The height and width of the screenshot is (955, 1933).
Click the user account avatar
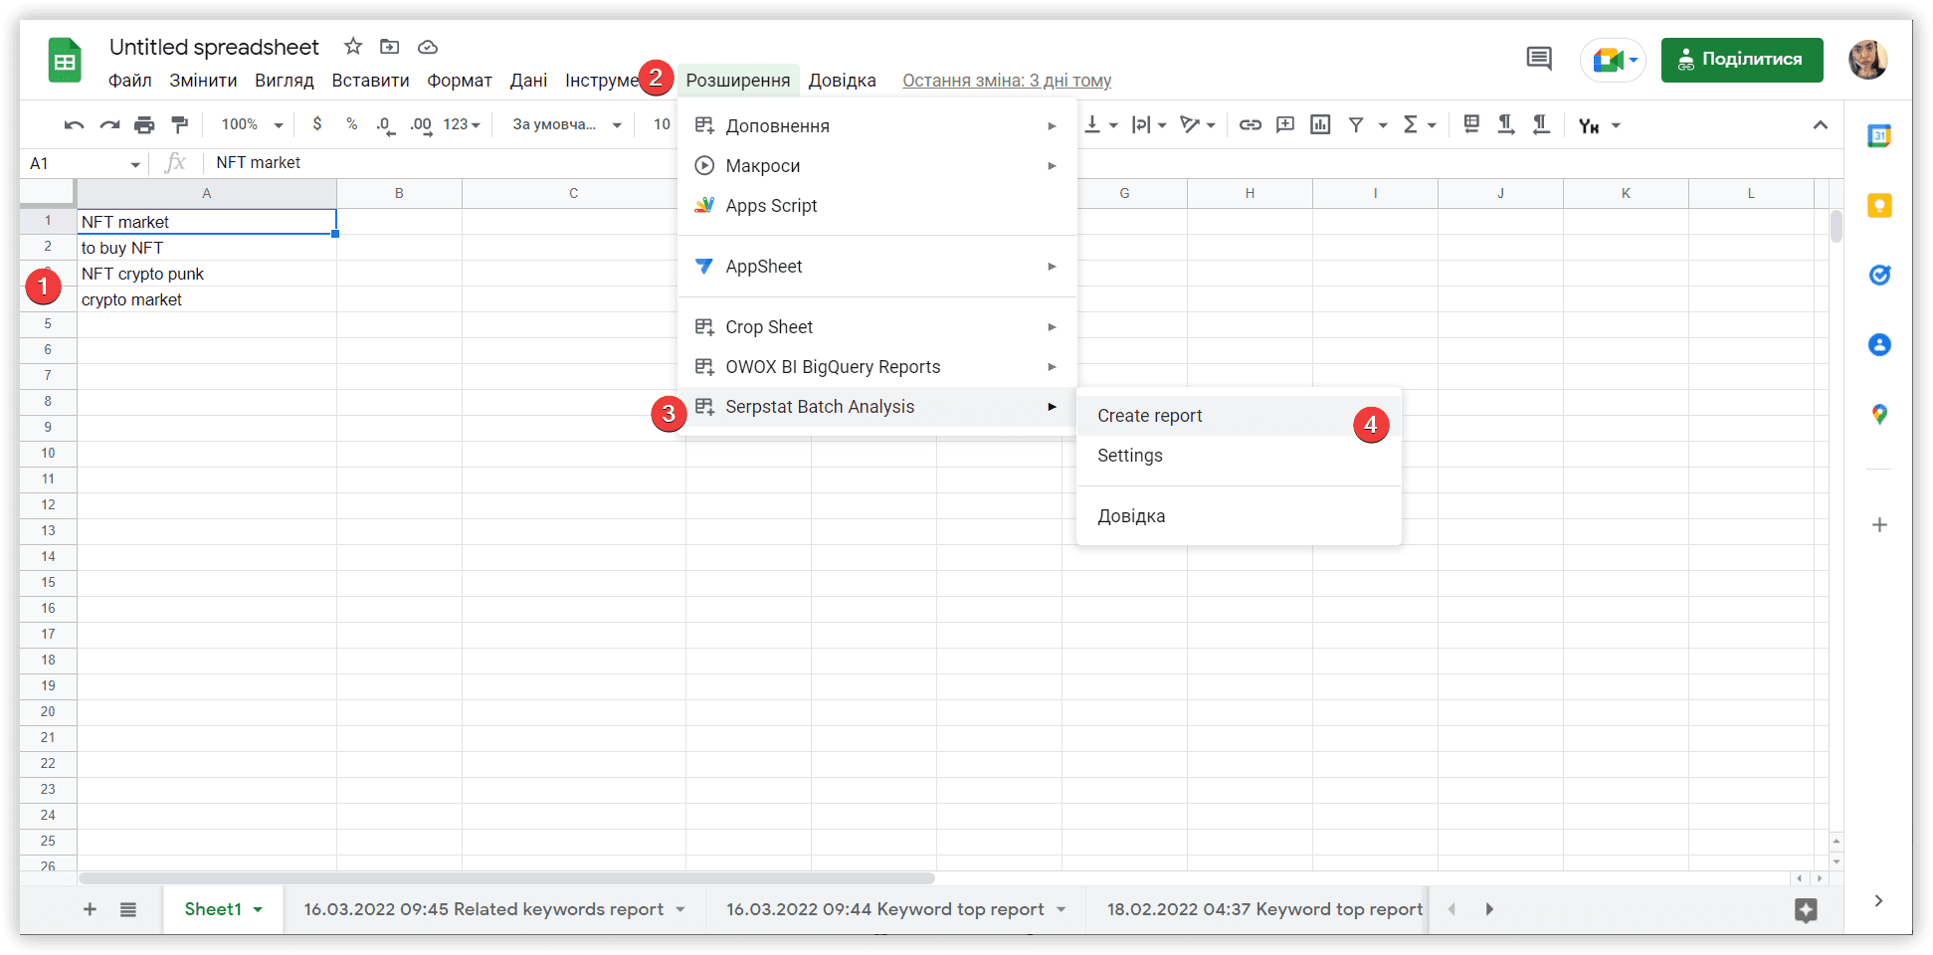tap(1868, 60)
